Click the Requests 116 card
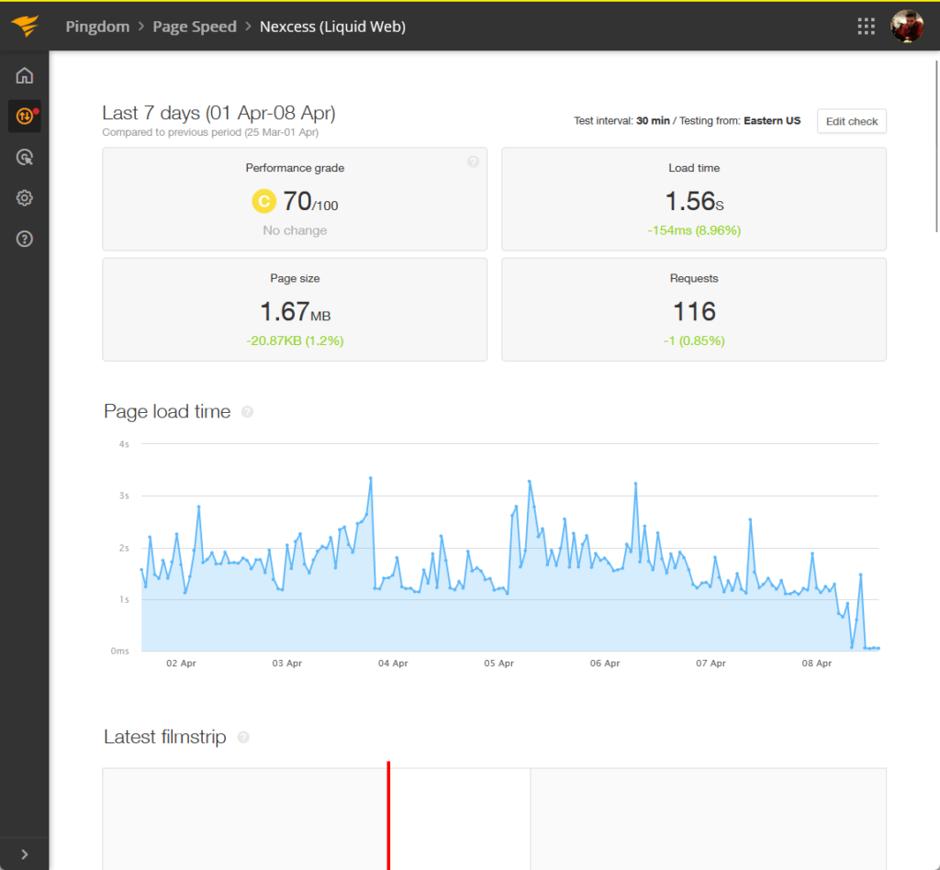This screenshot has width=940, height=870. pyautogui.click(x=694, y=309)
